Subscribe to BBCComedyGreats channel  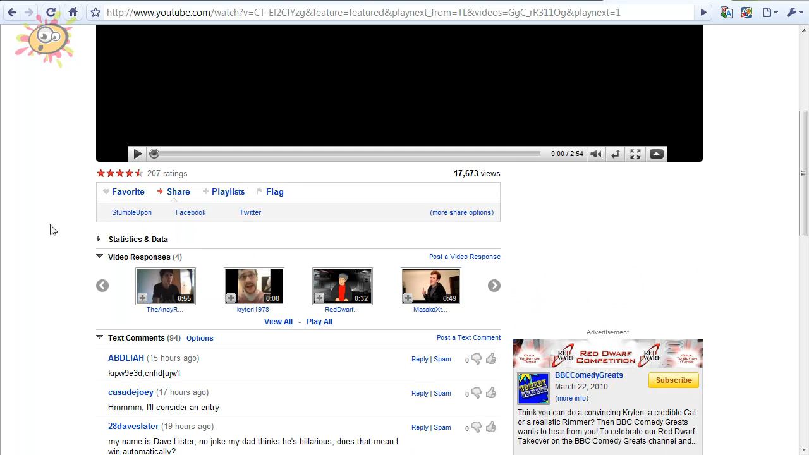pos(674,380)
